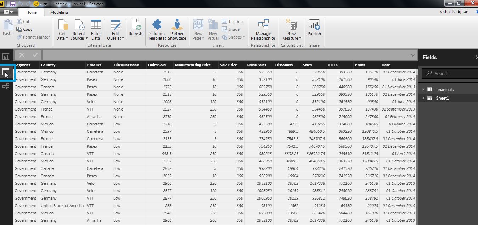This screenshot has height=225, width=478.
Task: Select the Gross Sales column header
Action: click(259, 65)
